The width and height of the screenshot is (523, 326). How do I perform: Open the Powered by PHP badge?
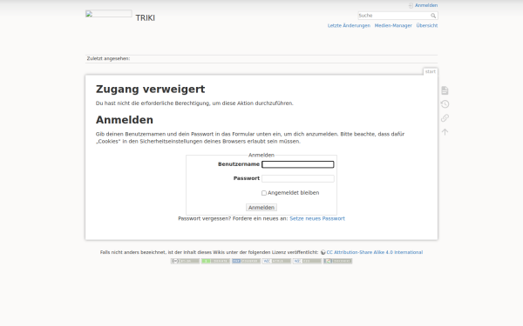click(x=246, y=261)
